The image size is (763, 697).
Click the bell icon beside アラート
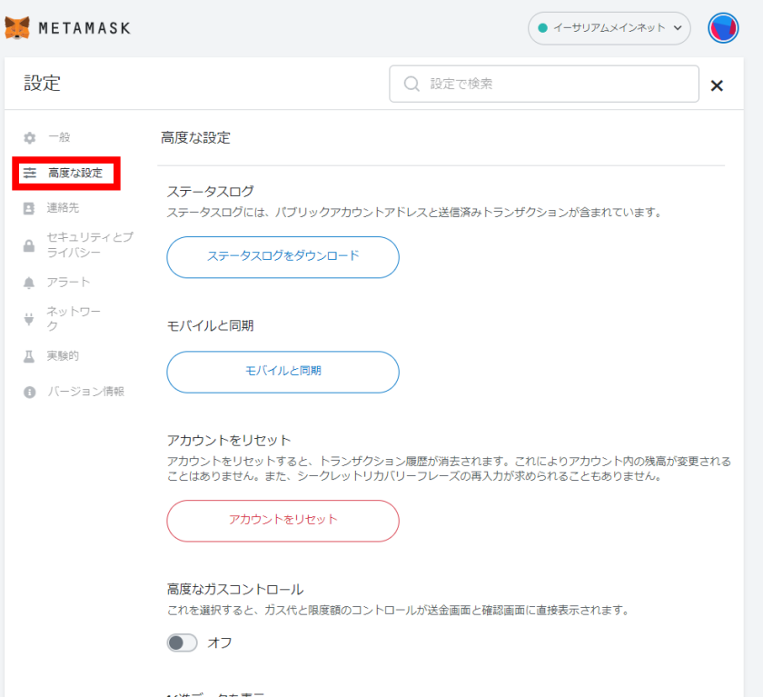coord(29,283)
